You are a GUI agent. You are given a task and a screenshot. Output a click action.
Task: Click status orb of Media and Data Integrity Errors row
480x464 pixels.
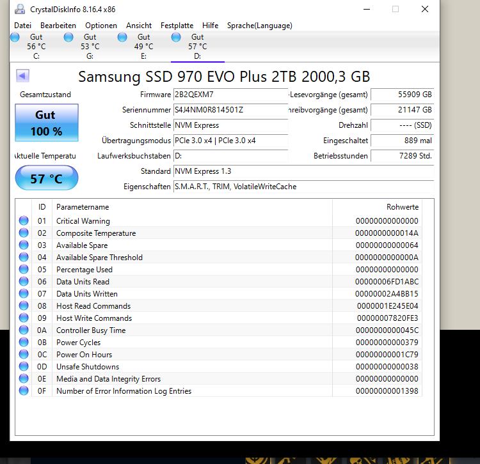click(x=24, y=379)
